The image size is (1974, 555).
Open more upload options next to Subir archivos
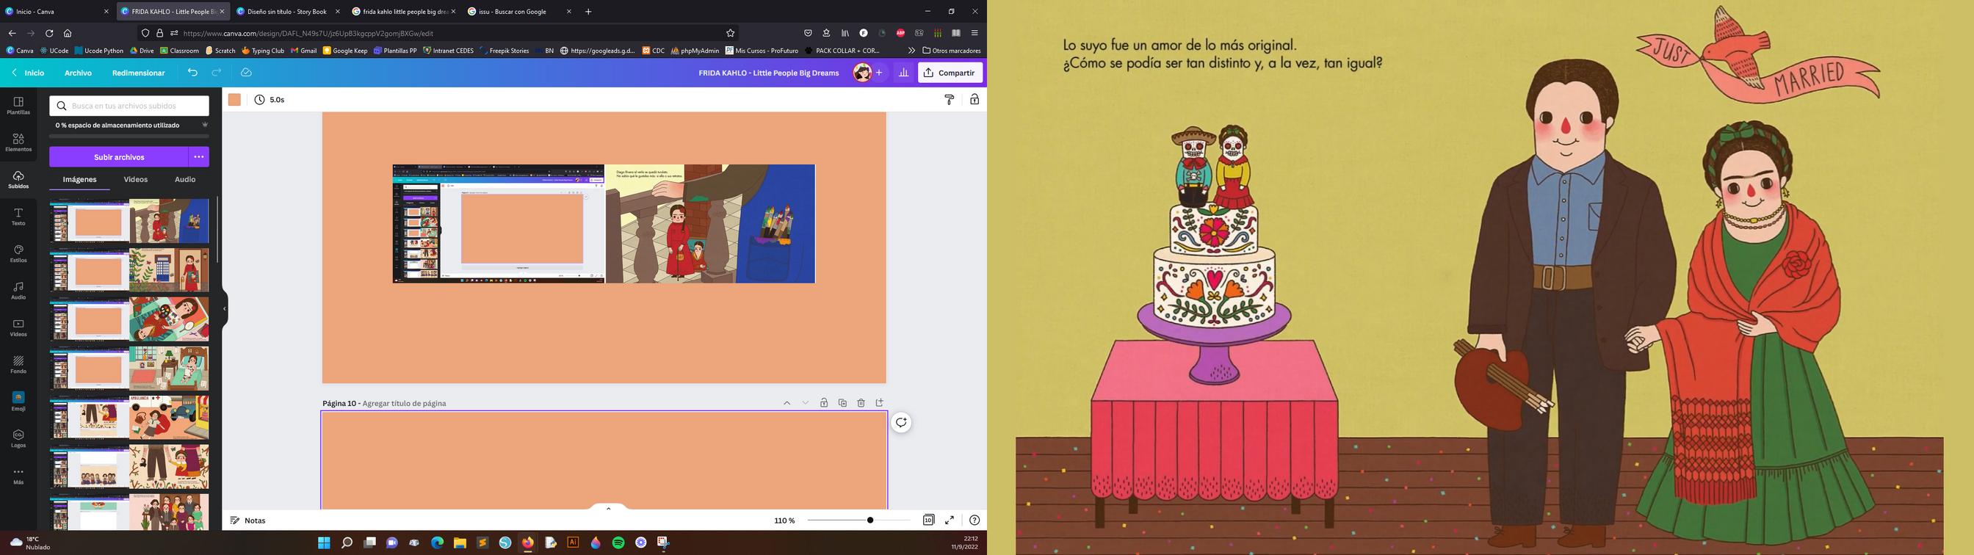199,157
